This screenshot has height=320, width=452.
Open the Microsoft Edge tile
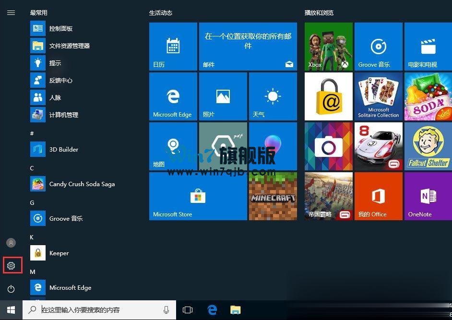pyautogui.click(x=173, y=96)
